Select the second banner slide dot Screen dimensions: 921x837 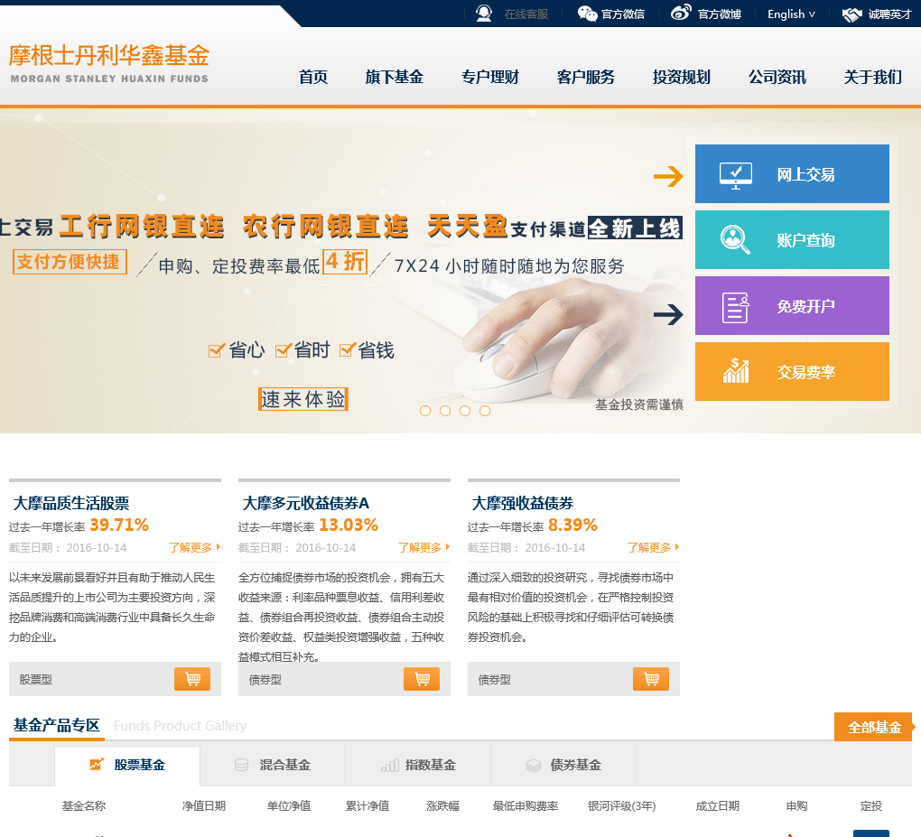tap(445, 411)
